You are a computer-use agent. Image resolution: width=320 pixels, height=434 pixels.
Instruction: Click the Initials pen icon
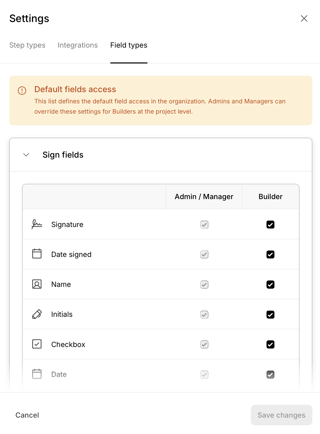(x=37, y=314)
